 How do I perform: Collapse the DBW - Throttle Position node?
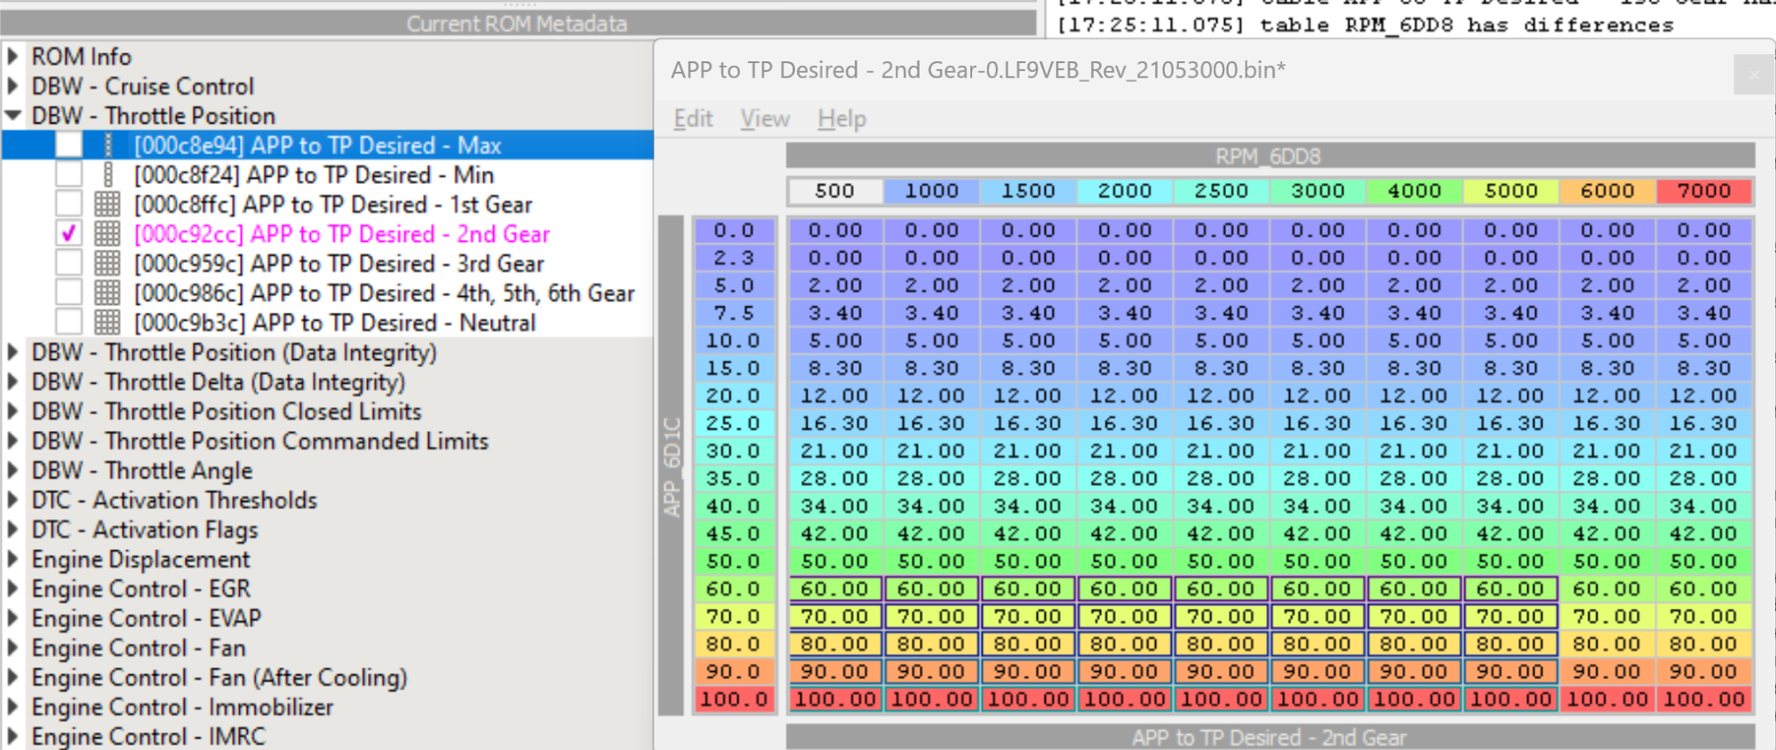pos(13,116)
